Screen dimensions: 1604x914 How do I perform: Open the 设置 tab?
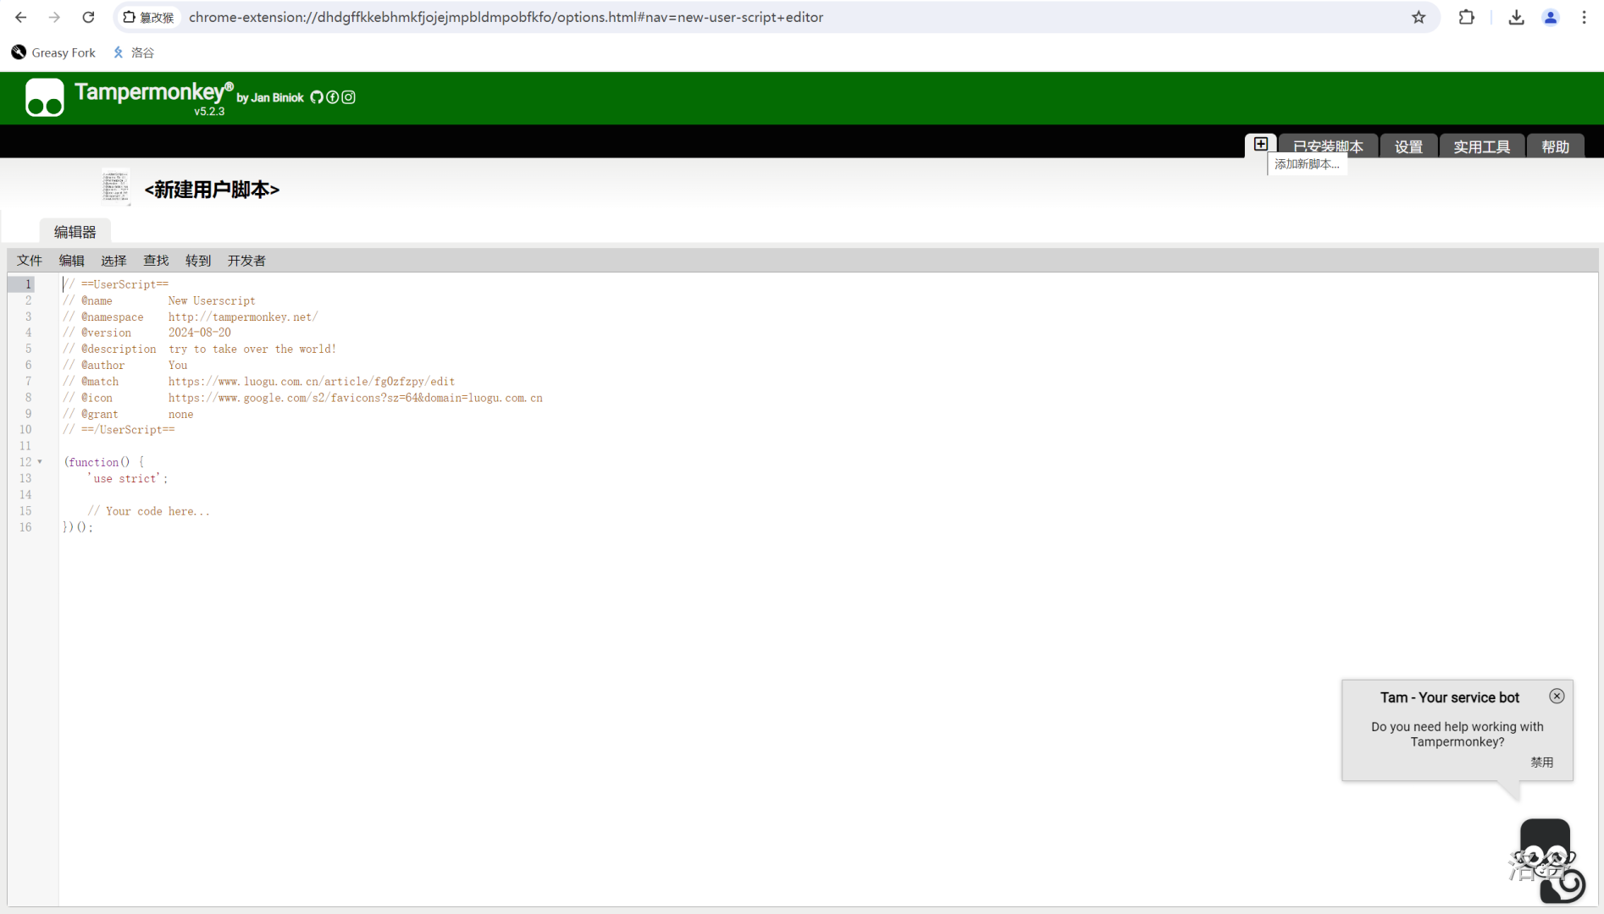tap(1408, 146)
